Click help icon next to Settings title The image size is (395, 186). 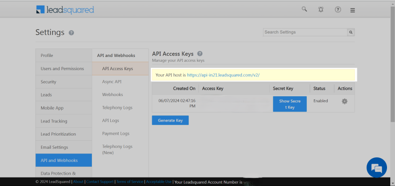71,32
